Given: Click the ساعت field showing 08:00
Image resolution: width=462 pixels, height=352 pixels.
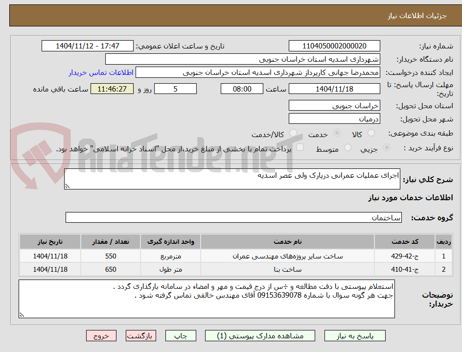Looking at the screenshot, I should [x=242, y=89].
